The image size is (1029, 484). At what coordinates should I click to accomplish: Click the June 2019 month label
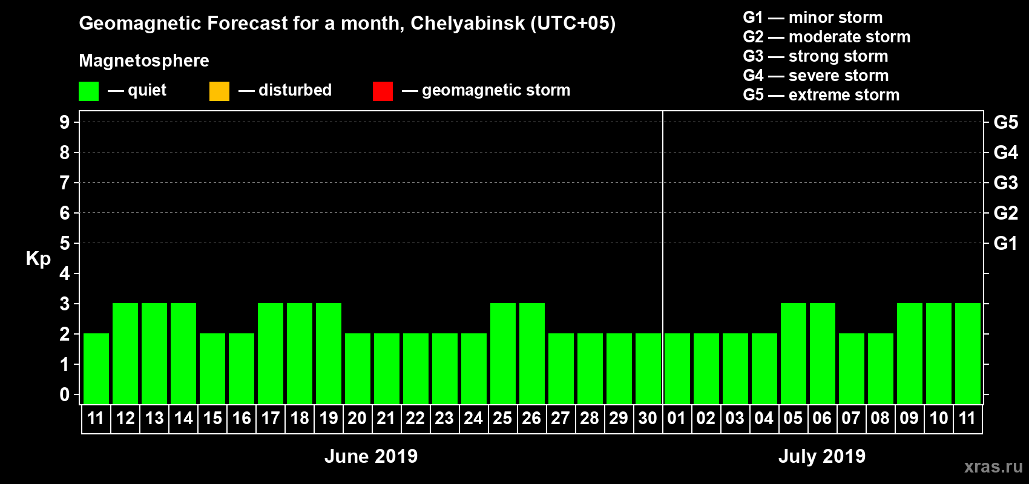pos(371,456)
